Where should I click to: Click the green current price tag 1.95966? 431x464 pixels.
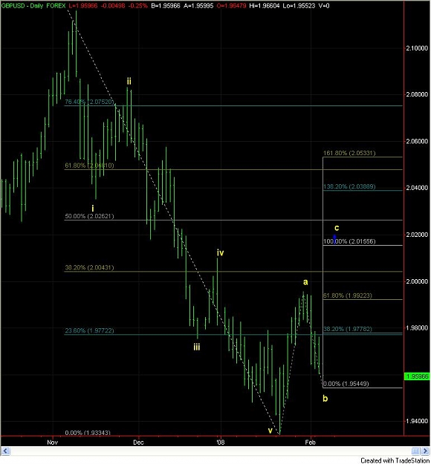417,376
